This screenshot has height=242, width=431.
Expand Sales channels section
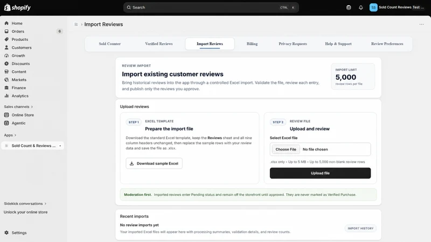point(18,106)
